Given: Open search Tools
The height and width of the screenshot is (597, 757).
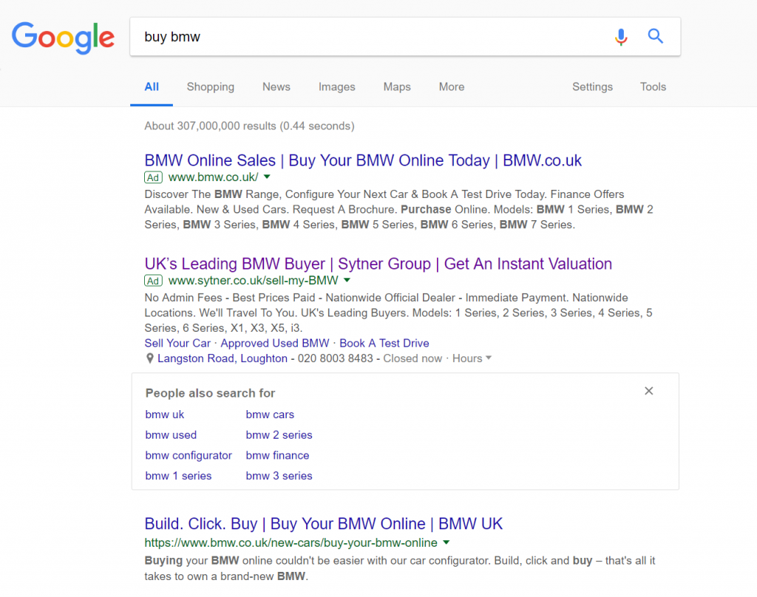Looking at the screenshot, I should [653, 87].
